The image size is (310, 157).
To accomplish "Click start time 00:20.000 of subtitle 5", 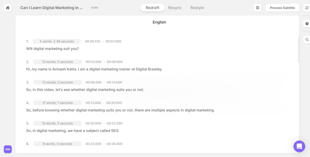I will [93, 123].
